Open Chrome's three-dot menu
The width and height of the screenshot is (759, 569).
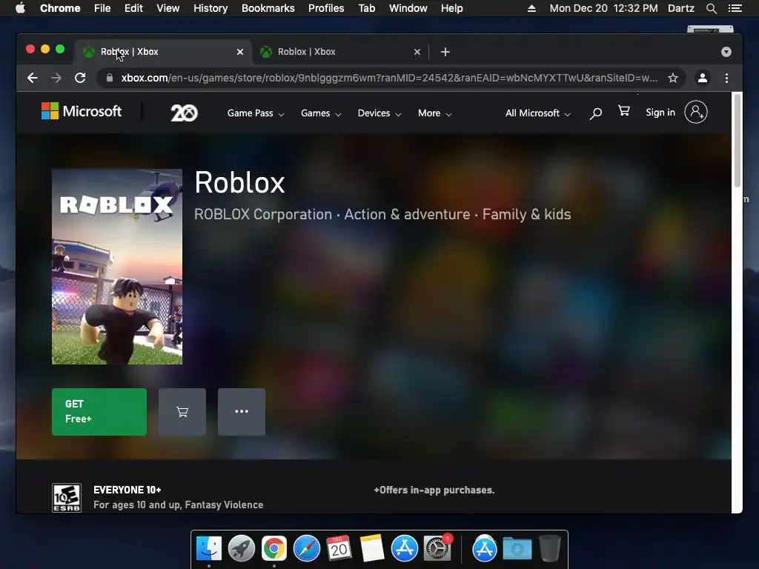point(726,78)
